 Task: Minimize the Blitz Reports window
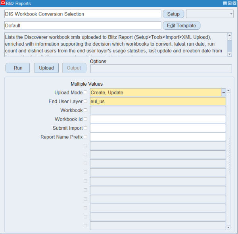click(x=225, y=3)
